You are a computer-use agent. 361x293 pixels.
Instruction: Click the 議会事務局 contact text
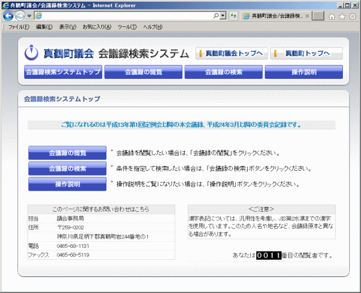coord(70,218)
